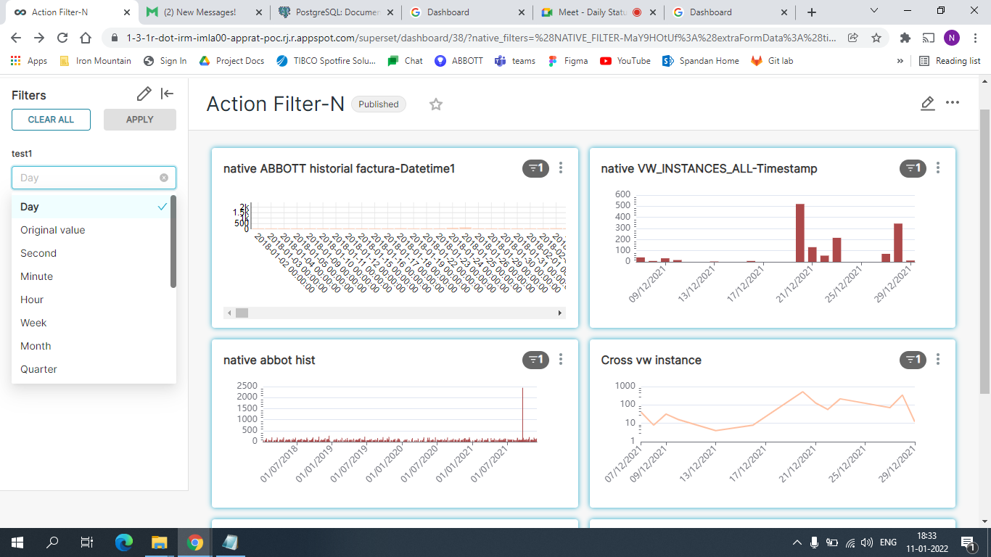The width and height of the screenshot is (991, 557).
Task: Clear the Day selection using the X icon
Action: coord(165,177)
